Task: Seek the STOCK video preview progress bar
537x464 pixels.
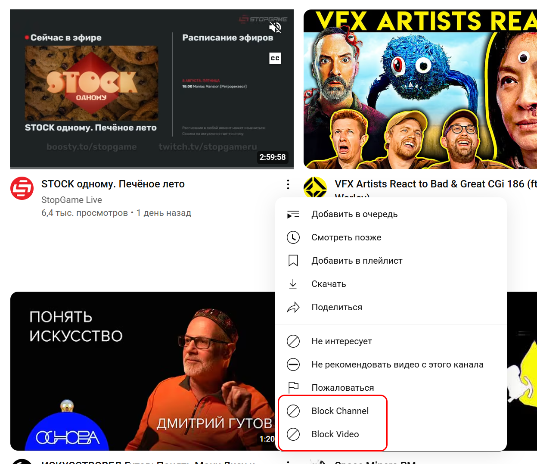Action: [x=152, y=168]
